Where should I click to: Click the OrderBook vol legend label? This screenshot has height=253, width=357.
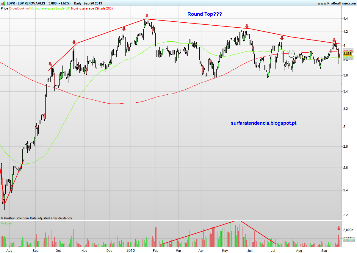(x=19, y=8)
